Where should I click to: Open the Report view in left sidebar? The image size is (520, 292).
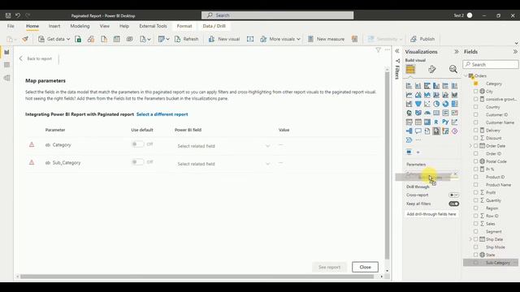[6, 52]
